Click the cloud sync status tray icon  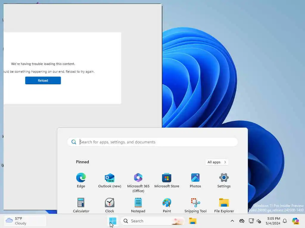click(x=242, y=221)
